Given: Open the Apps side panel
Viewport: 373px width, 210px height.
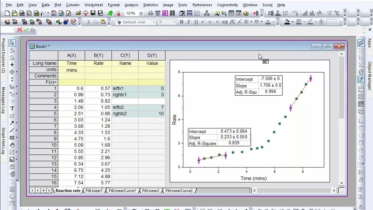Looking at the screenshot, I should click(x=370, y=43).
